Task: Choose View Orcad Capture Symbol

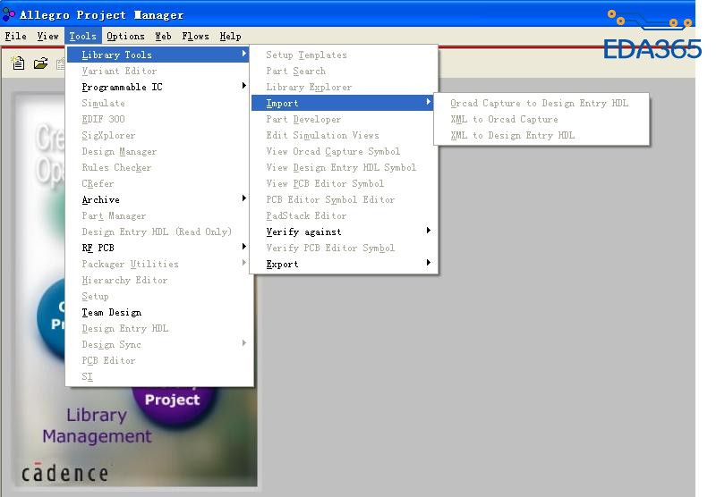Action: coord(344,151)
